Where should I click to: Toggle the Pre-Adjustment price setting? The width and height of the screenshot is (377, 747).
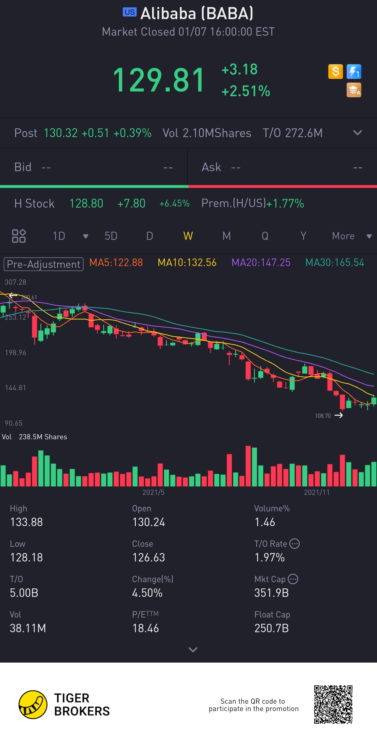[43, 264]
